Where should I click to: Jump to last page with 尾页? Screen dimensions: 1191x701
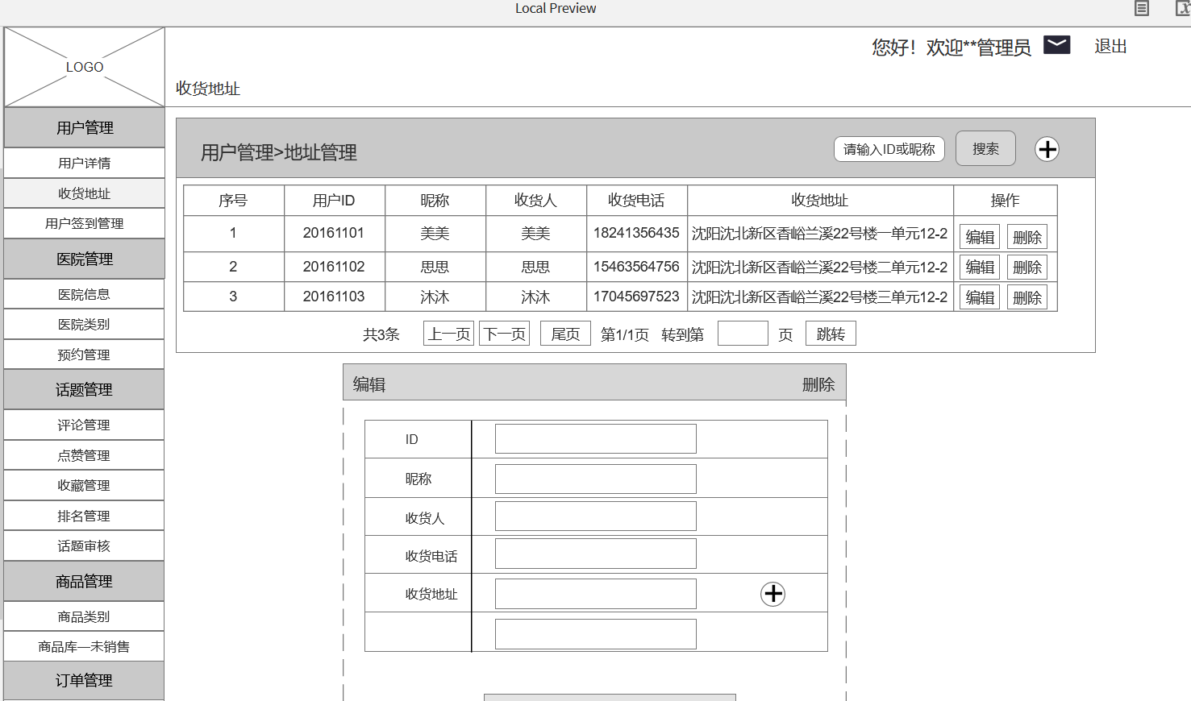565,334
